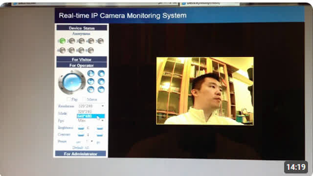Click the Default All link

(81, 148)
